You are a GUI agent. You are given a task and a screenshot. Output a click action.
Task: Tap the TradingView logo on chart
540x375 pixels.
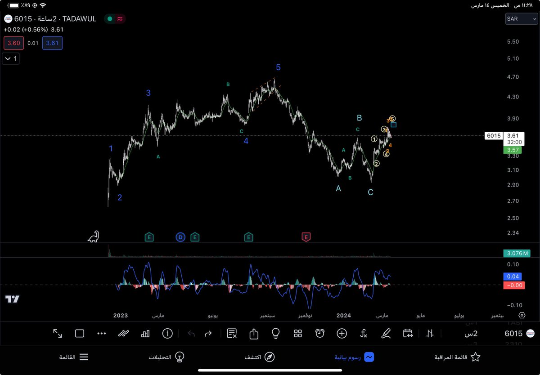tap(13, 299)
